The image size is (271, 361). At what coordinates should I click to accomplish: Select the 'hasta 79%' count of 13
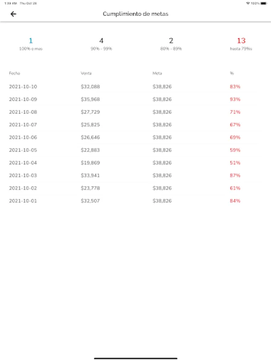[x=241, y=41]
